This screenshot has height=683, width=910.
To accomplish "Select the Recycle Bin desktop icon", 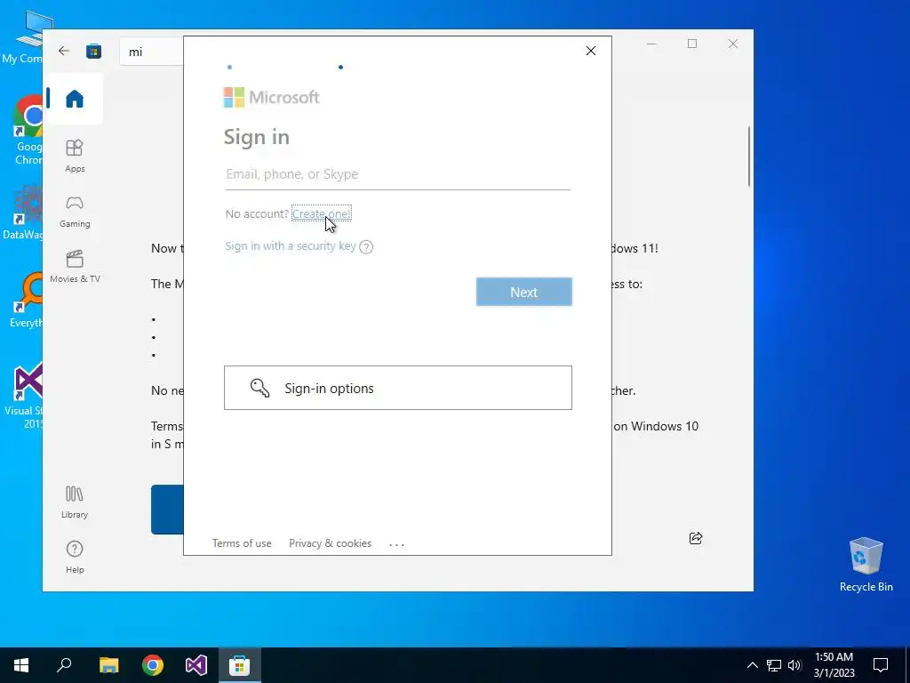I will click(x=866, y=564).
